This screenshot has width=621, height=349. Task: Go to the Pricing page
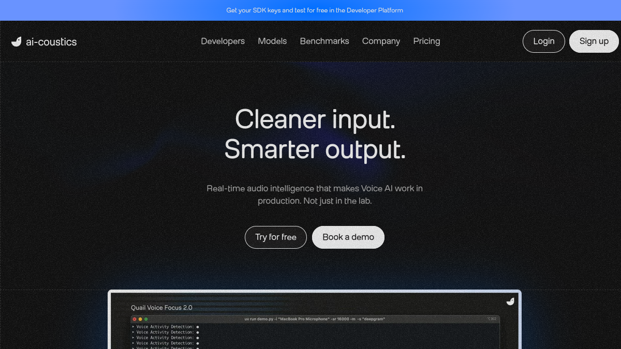point(427,41)
